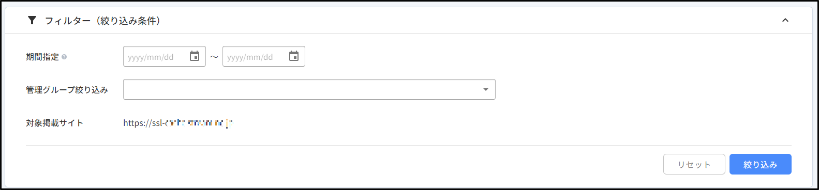Open the end date calendar picker icon
Screen dimensions: 819x190
(x=294, y=56)
